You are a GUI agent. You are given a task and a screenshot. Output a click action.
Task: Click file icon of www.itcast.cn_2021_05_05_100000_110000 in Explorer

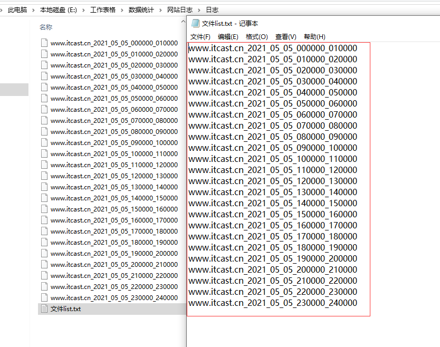44,153
